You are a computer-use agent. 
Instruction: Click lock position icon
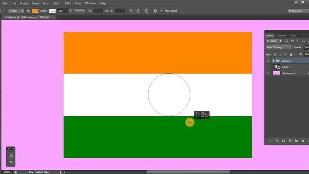pos(285,54)
